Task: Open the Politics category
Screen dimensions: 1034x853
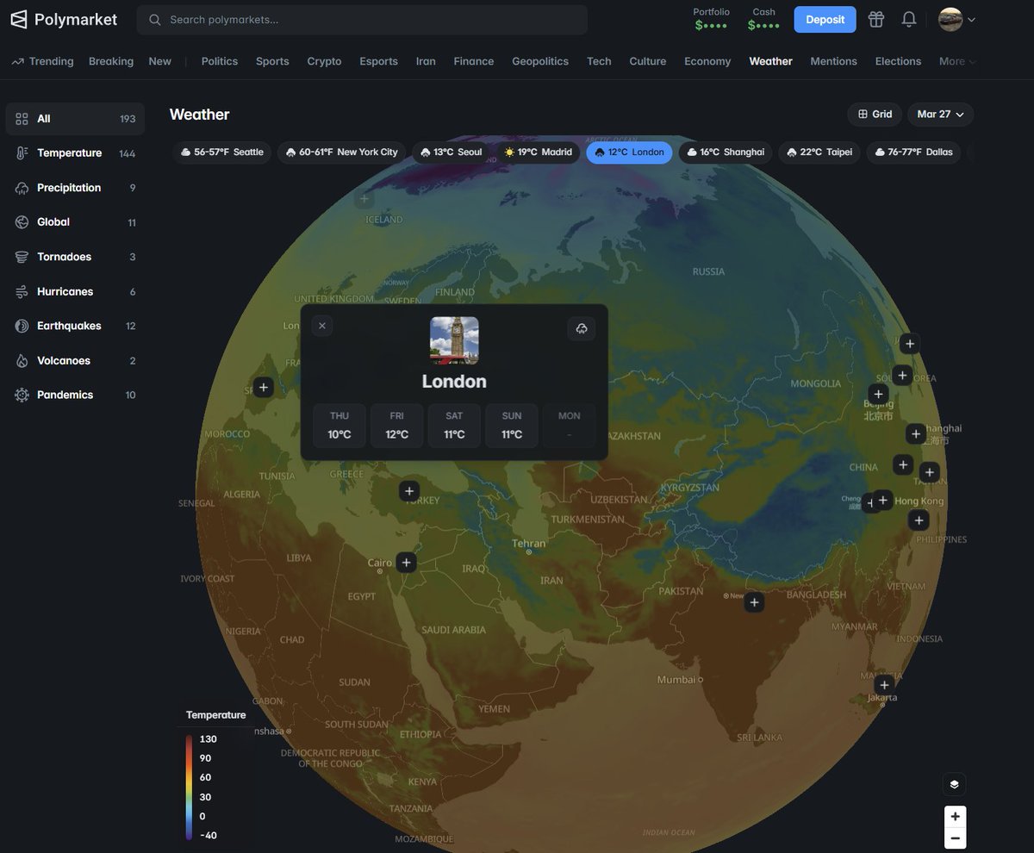Action: pyautogui.click(x=220, y=61)
